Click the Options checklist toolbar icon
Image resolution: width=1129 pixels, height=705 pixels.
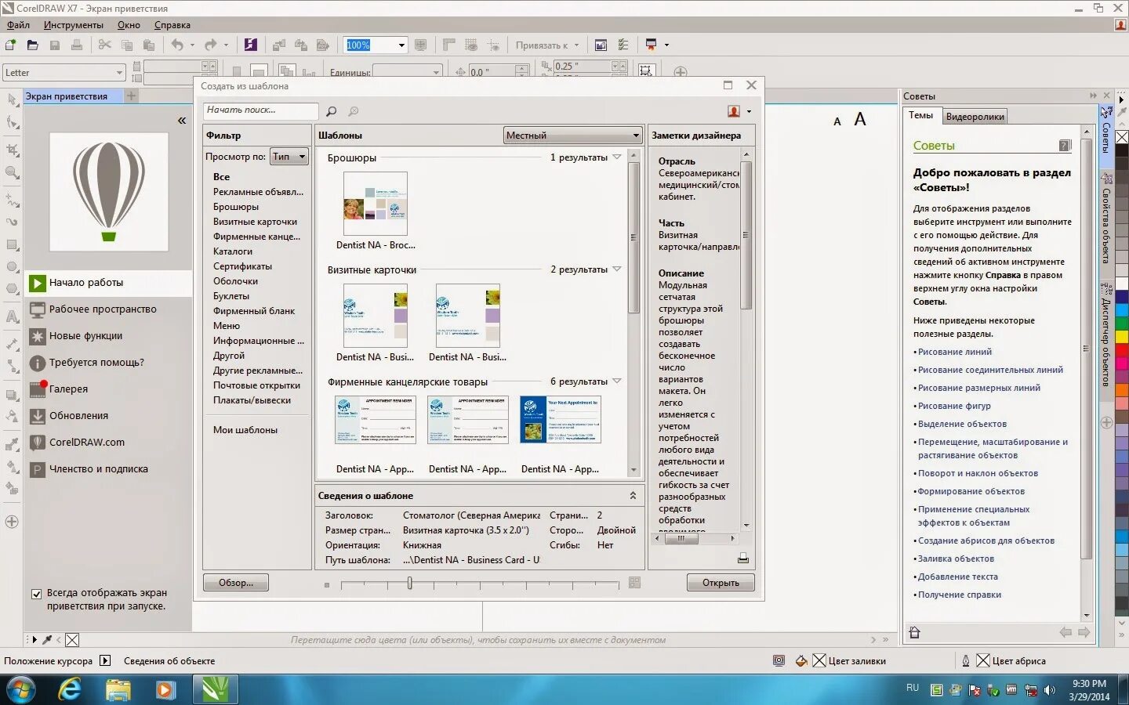point(623,45)
